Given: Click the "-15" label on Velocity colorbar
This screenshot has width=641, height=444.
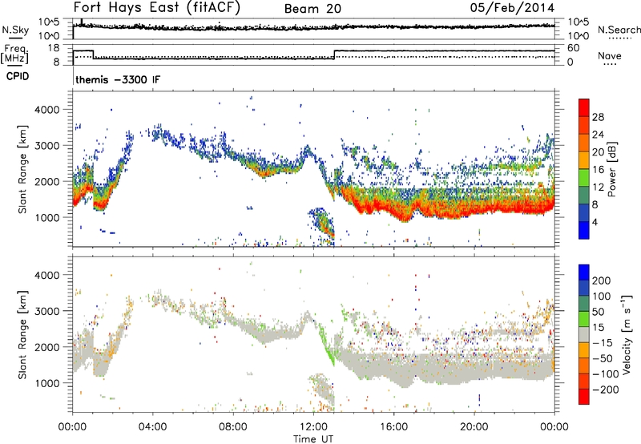Looking at the screenshot, I should click(x=603, y=342).
